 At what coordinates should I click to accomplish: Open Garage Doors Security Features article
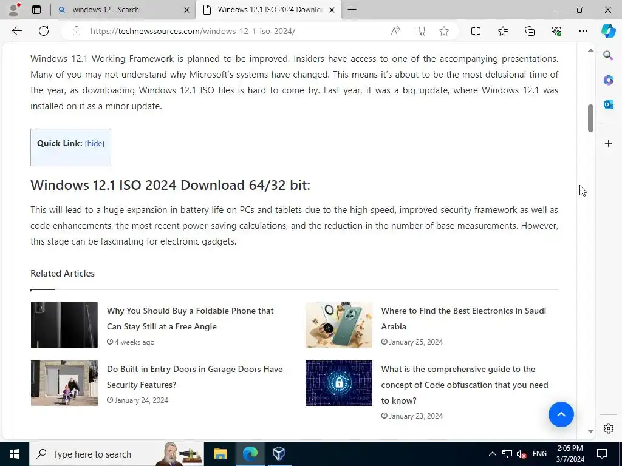pos(195,377)
